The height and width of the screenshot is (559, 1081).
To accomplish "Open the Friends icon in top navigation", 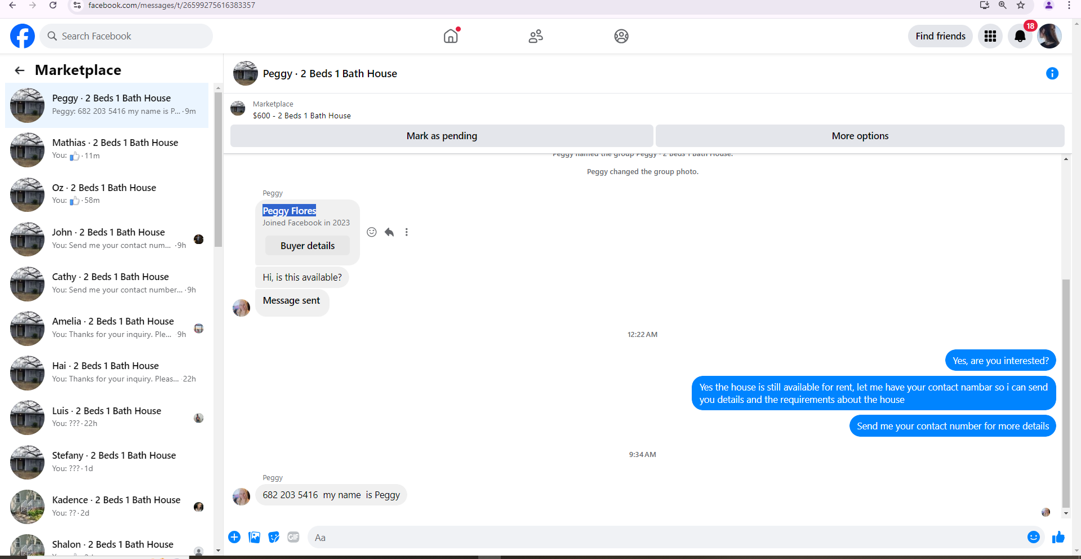I will [536, 36].
